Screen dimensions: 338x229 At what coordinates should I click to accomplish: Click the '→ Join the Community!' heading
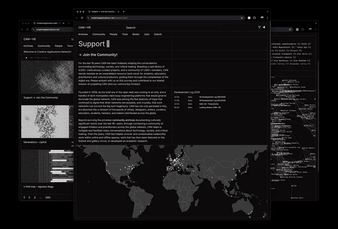pyautogui.click(x=98, y=55)
